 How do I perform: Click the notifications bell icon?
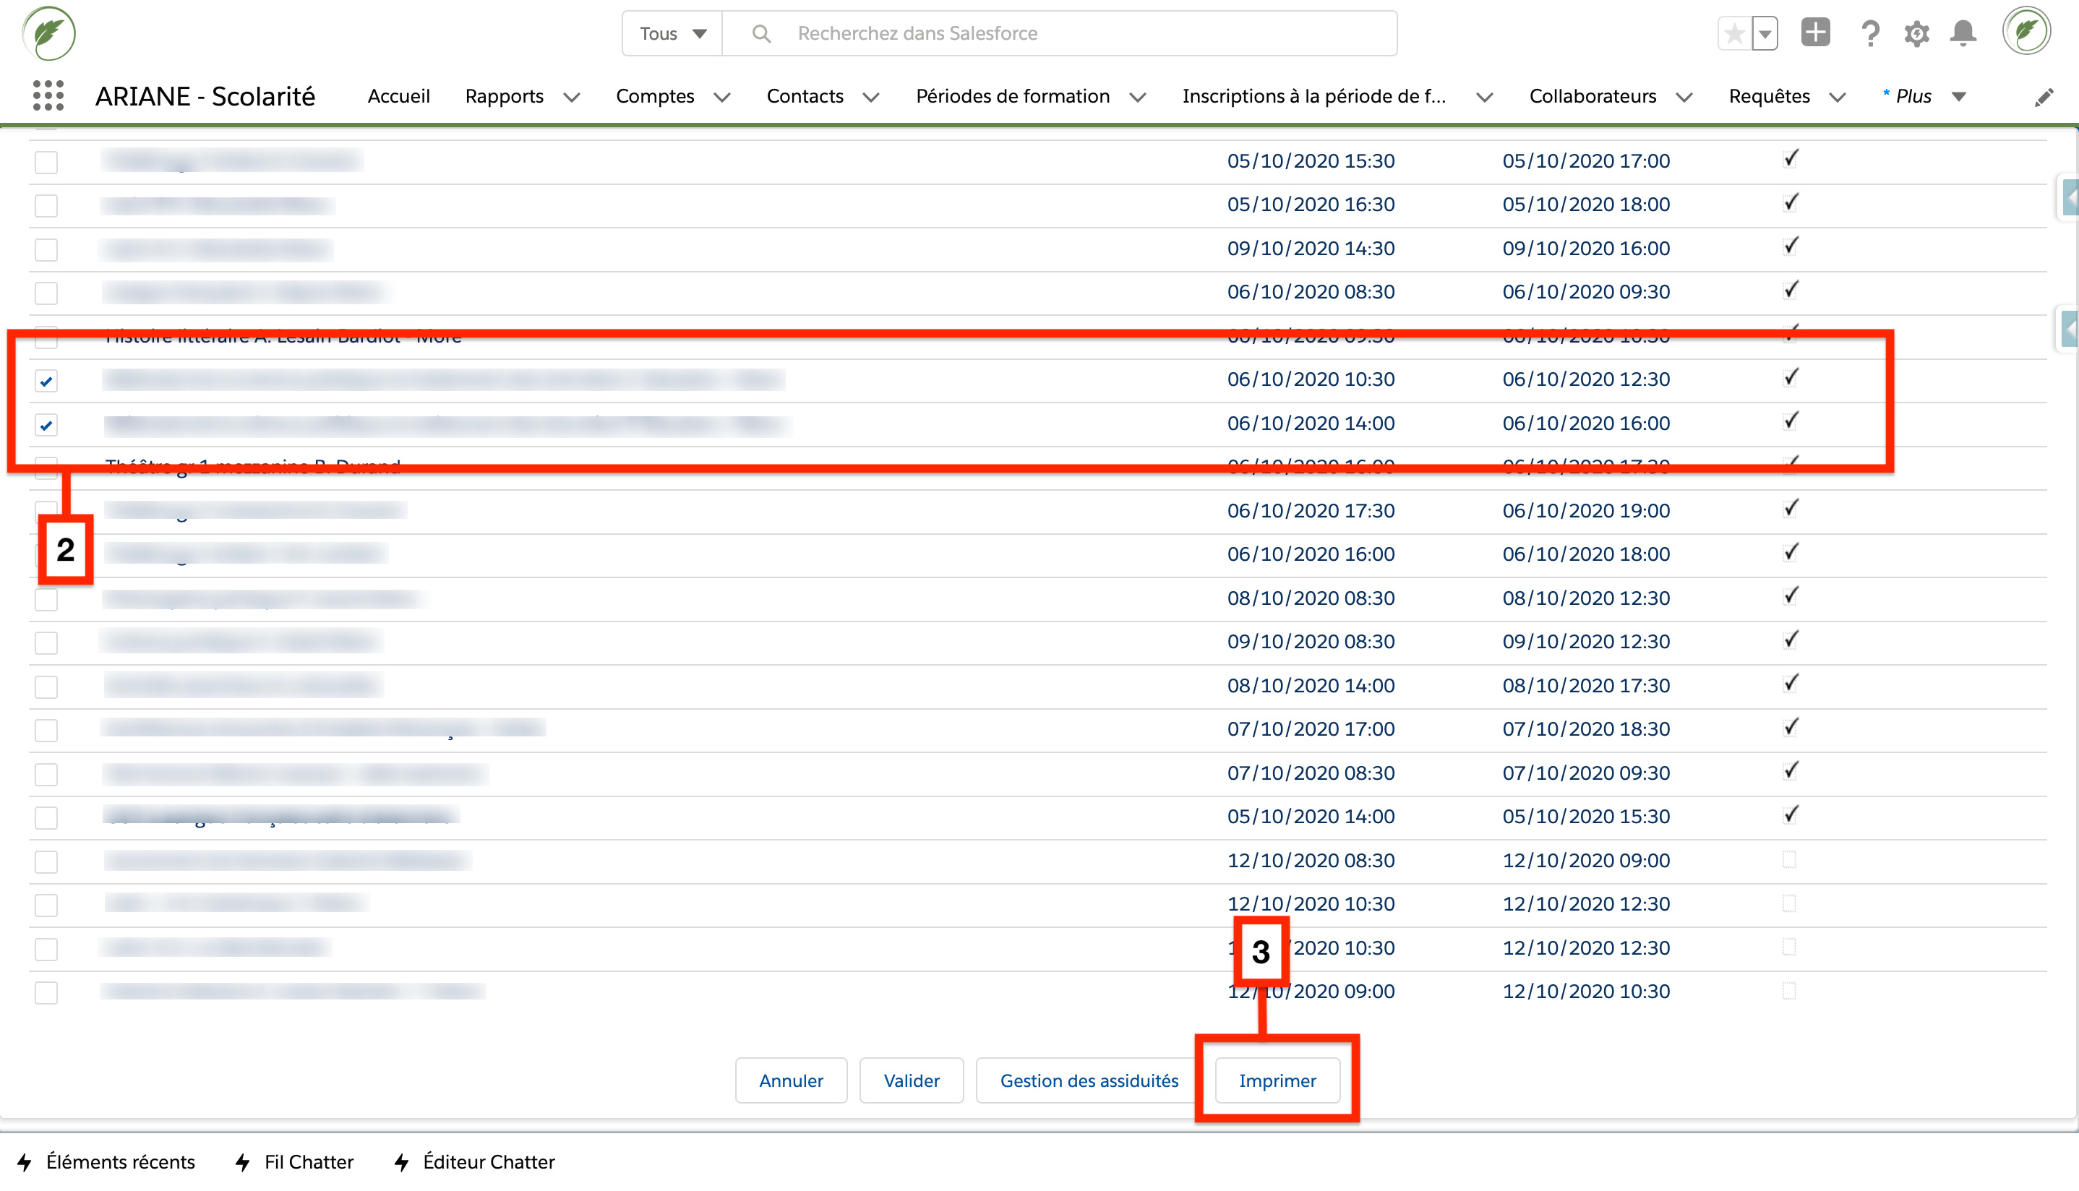point(1963,33)
